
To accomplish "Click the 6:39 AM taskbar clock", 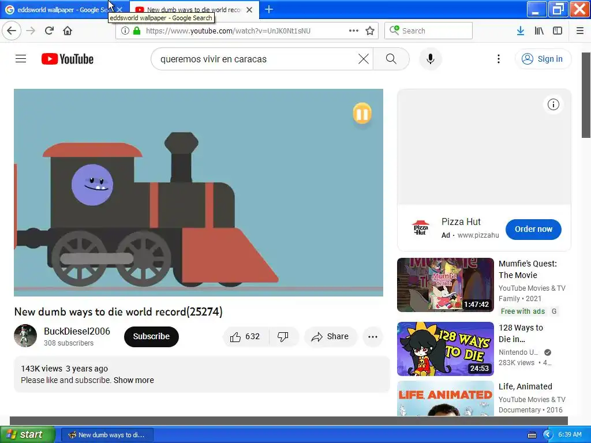I will pyautogui.click(x=570, y=435).
